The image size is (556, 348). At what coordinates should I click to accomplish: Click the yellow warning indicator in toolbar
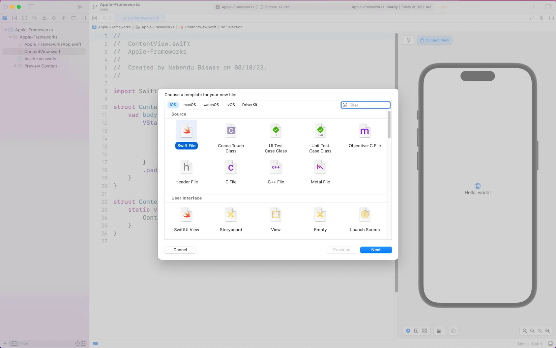pos(445,7)
